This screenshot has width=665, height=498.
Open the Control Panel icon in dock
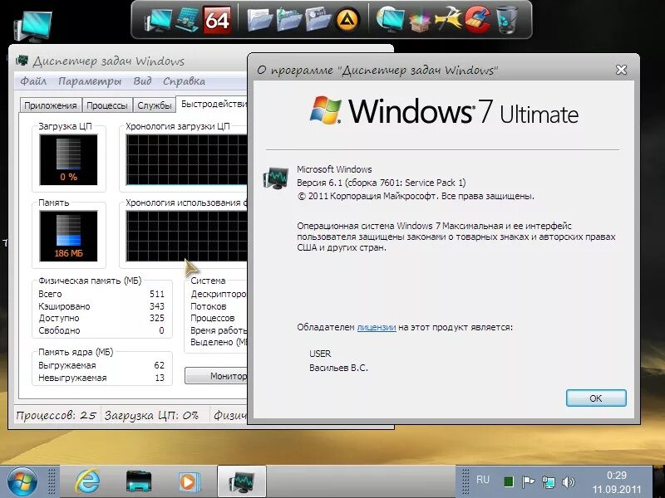point(188,20)
